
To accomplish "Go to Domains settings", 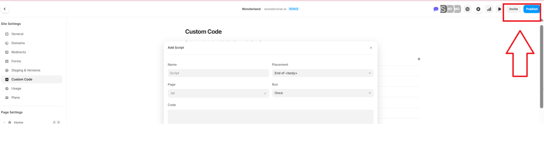I will coord(18,43).
